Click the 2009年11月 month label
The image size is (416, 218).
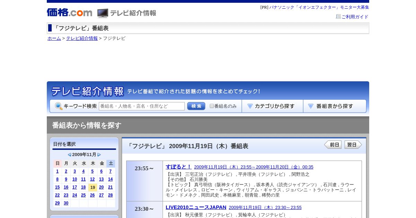84,155
